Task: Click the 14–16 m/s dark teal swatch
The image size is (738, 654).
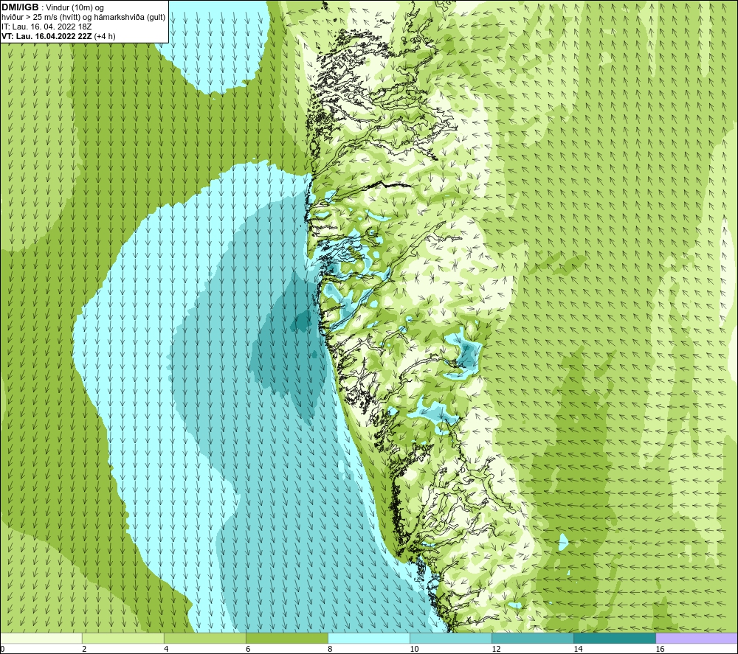Action: pyautogui.click(x=615, y=638)
